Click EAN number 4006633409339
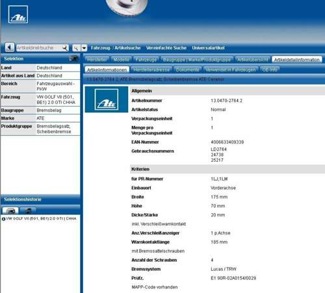Screen dimensions: 325x293 click(x=227, y=142)
